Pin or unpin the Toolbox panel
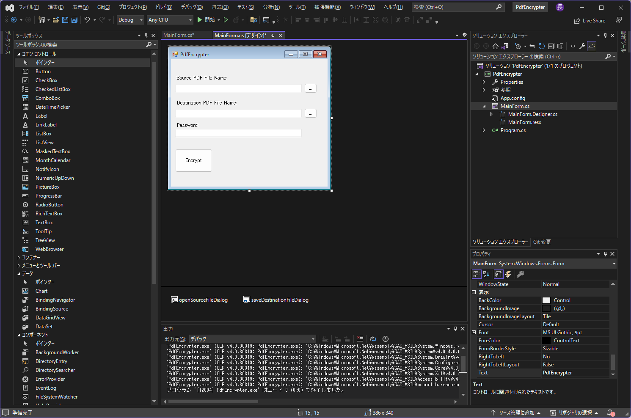 pyautogui.click(x=146, y=36)
